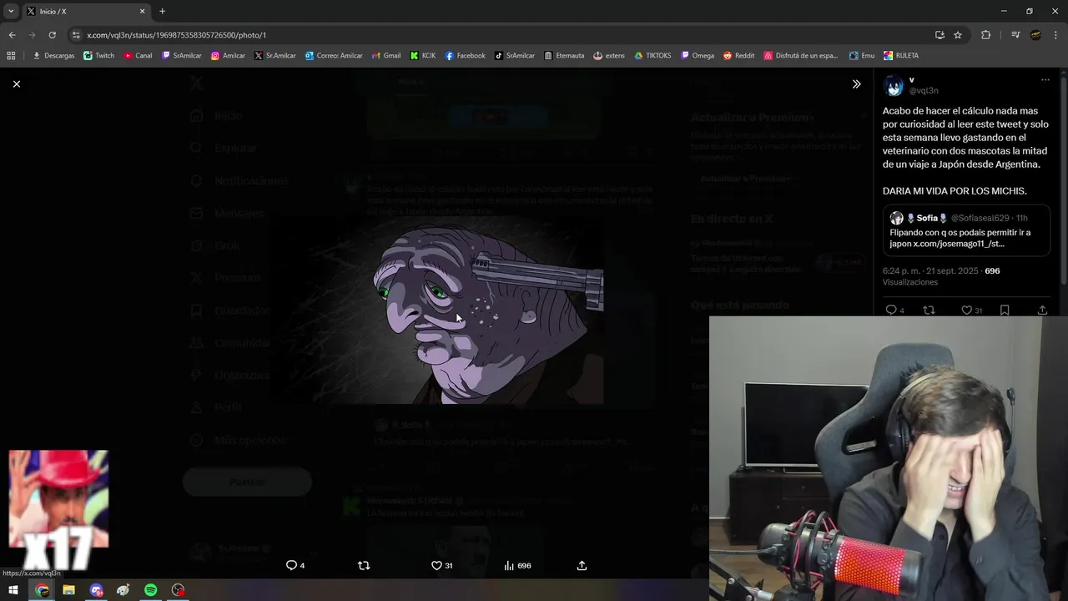The height and width of the screenshot is (601, 1068).
Task: Open TIKTOKS Drive bookmark
Action: click(x=652, y=55)
